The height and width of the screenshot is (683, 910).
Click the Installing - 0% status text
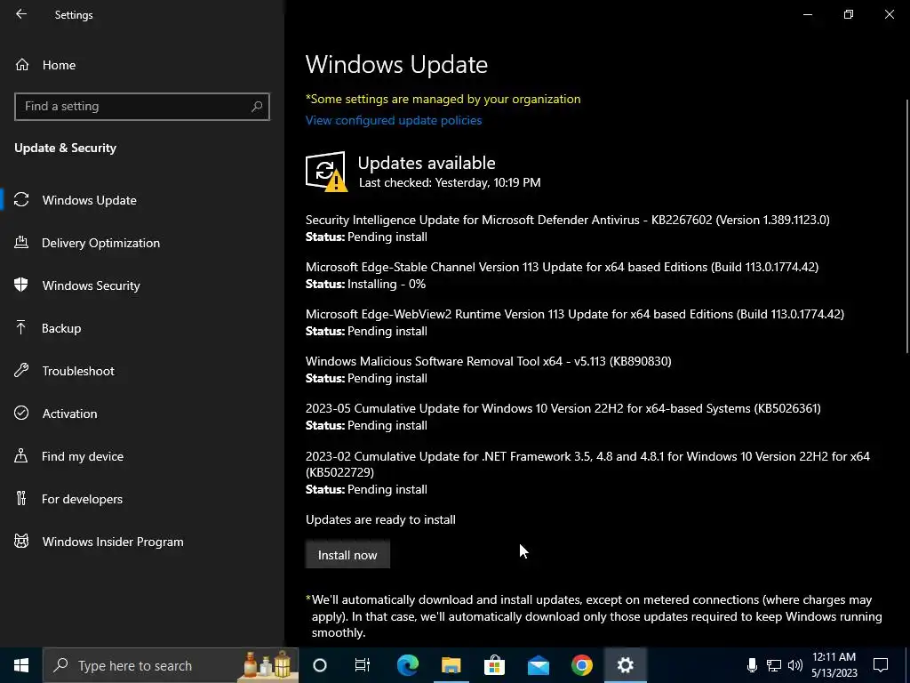coord(387,284)
